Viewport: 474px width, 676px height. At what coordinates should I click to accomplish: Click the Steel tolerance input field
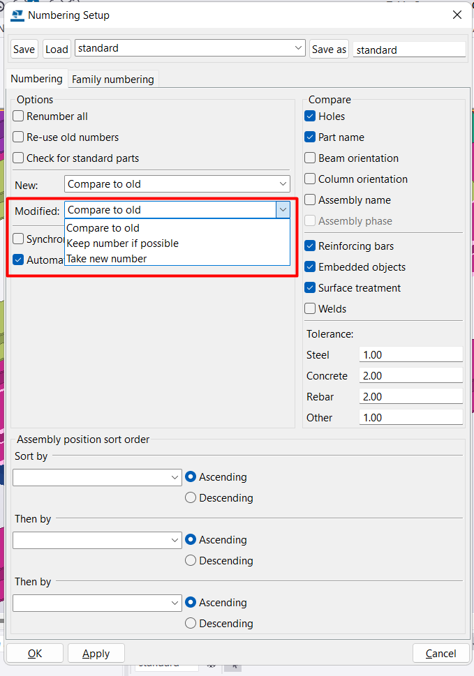click(x=410, y=355)
